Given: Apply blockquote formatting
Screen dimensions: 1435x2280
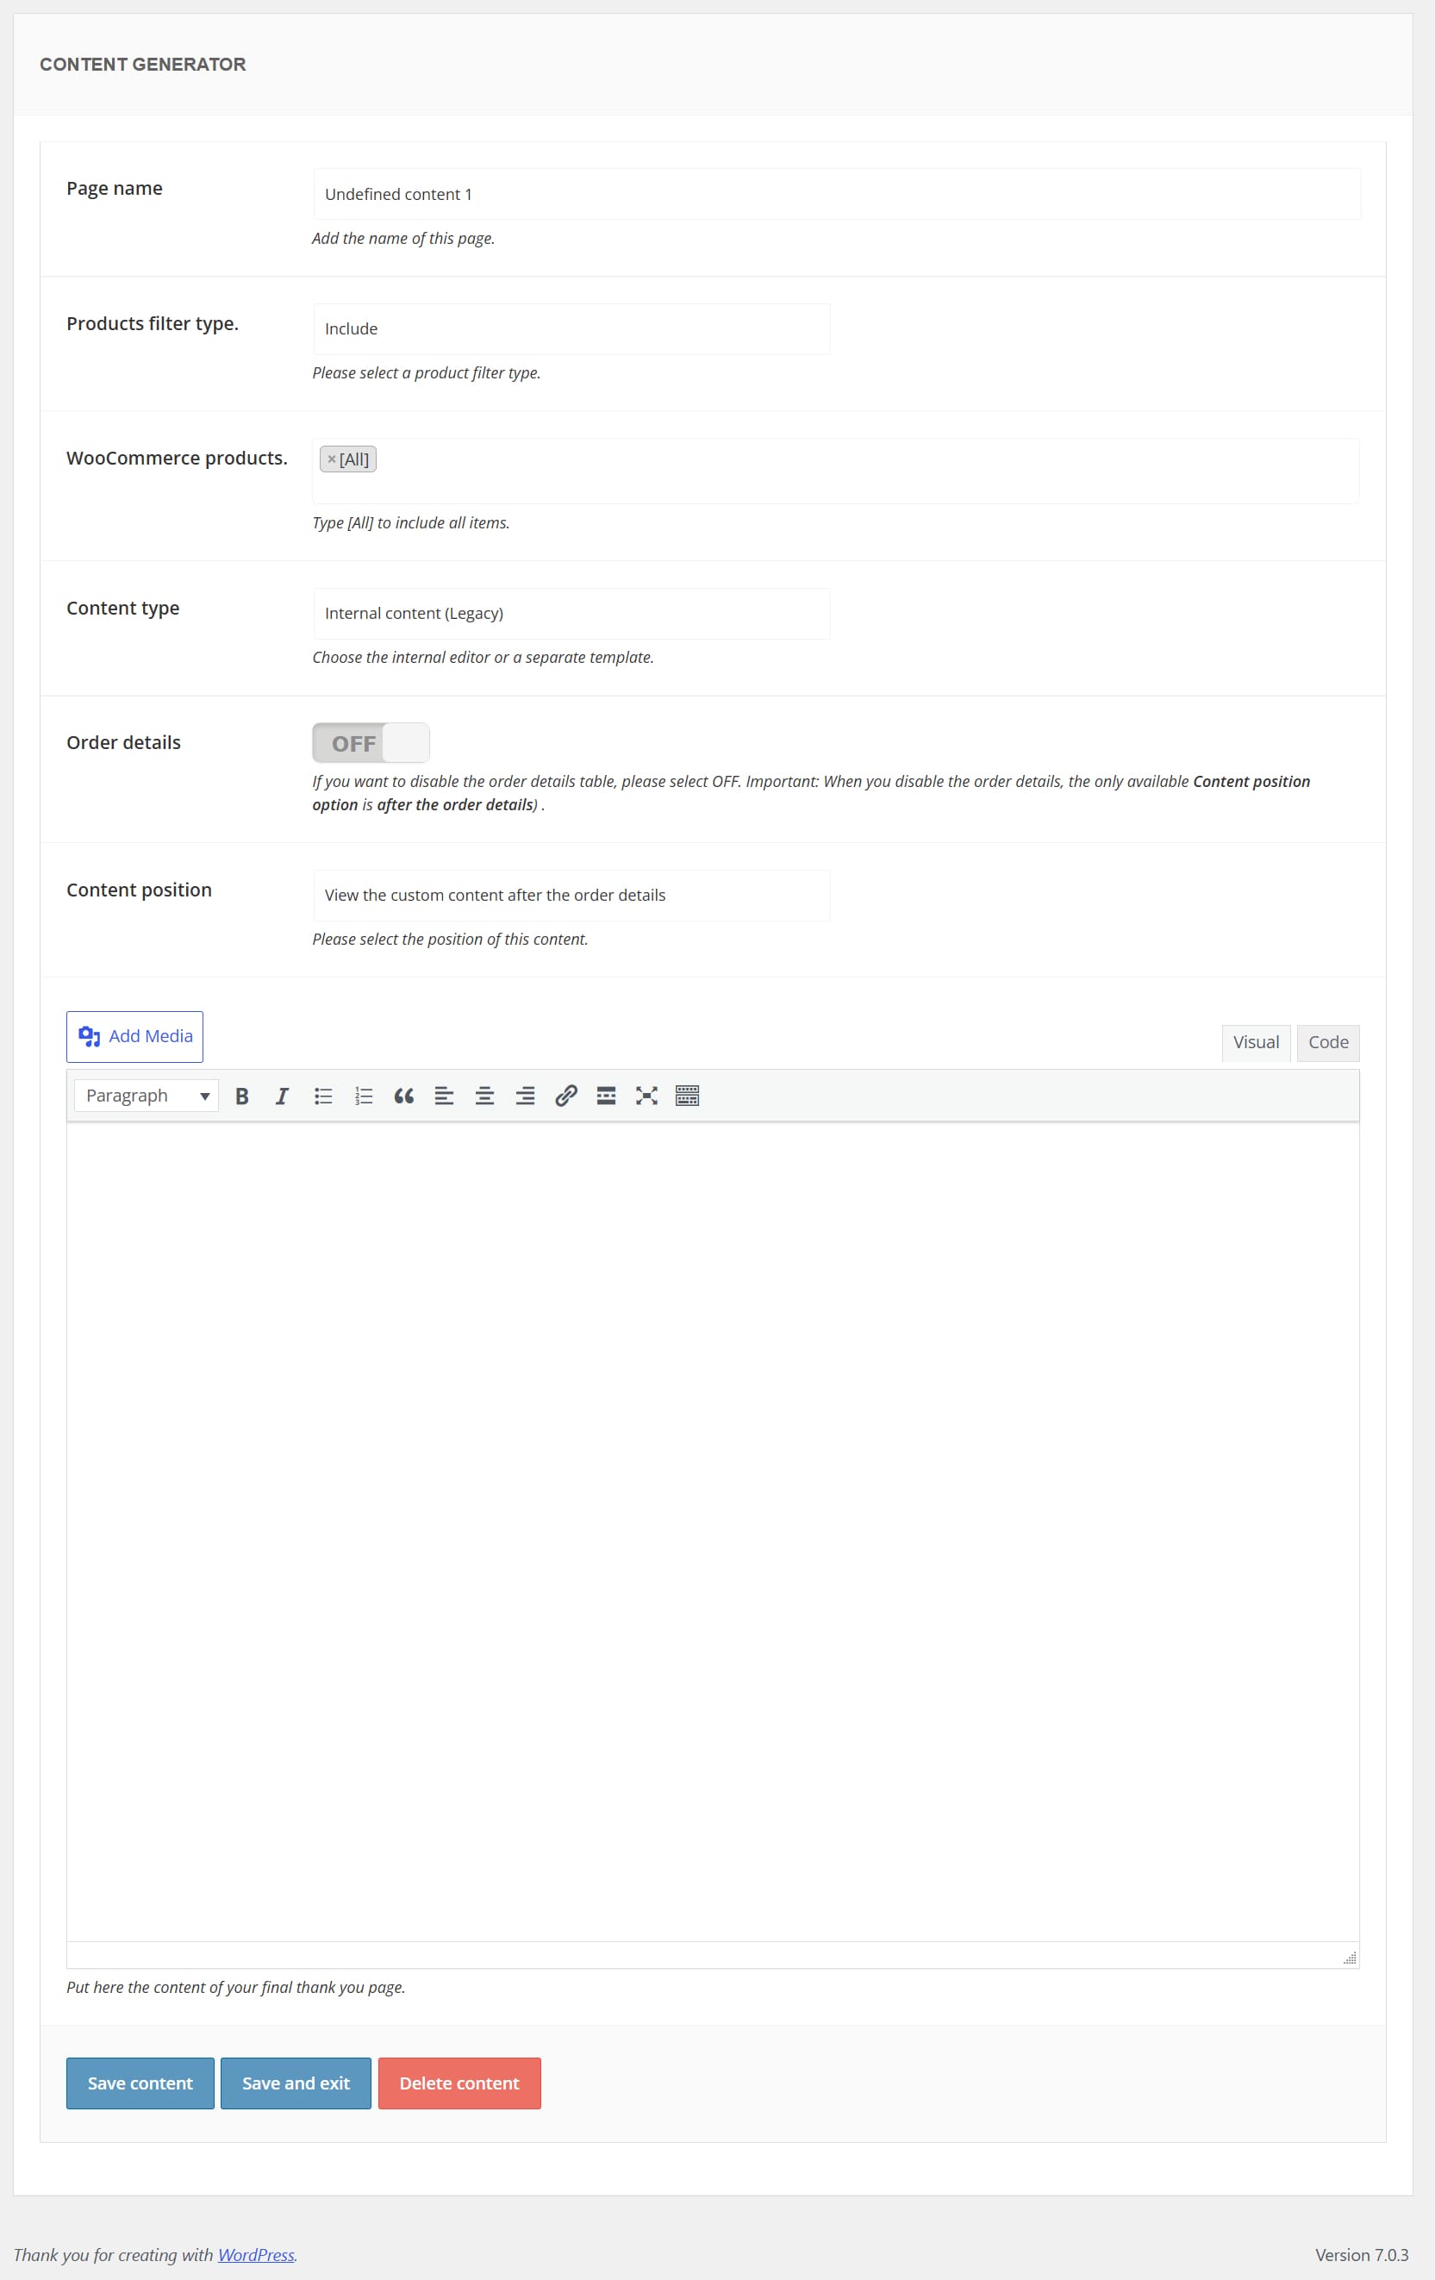Looking at the screenshot, I should [x=404, y=1096].
